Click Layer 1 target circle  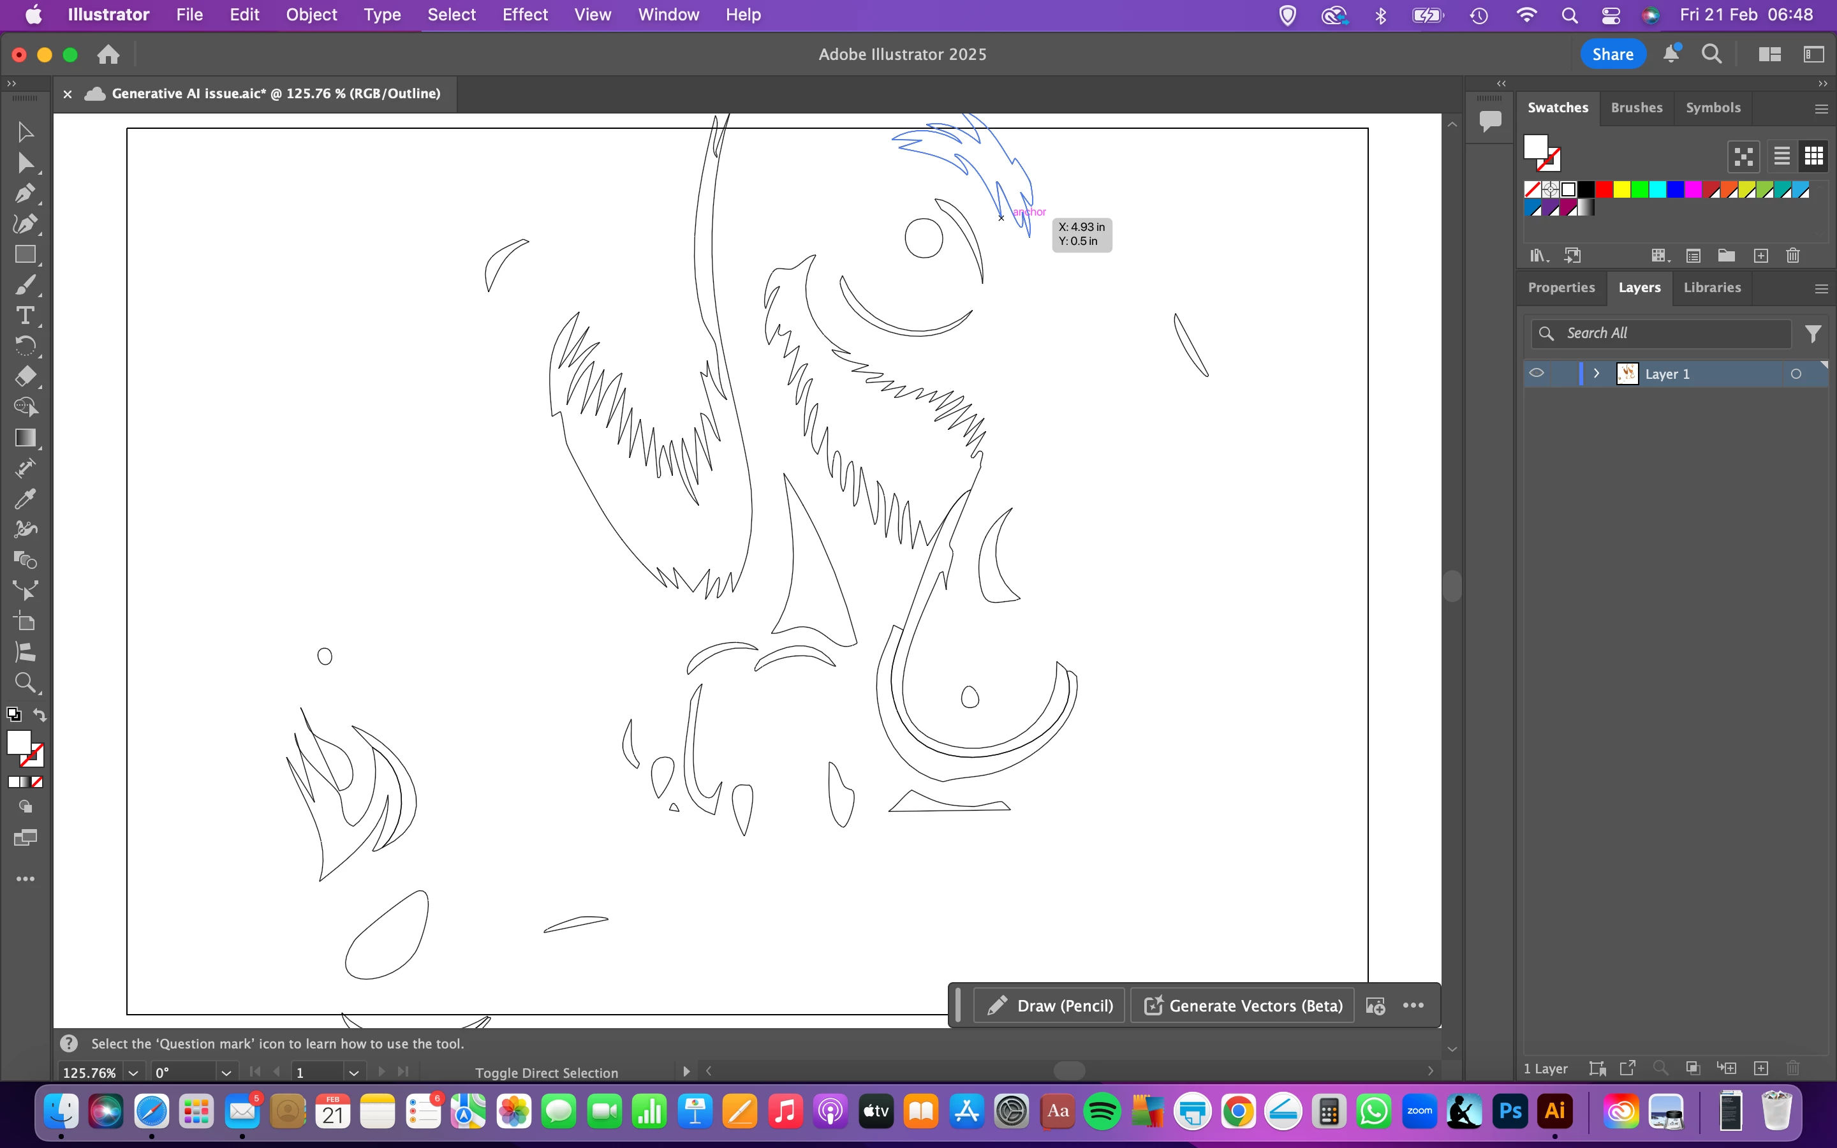pos(1796,374)
